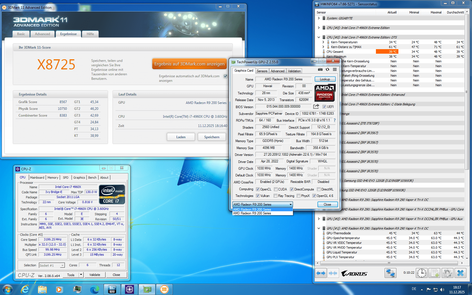Click the Lookup button in GPU-Z
This screenshot has width=472, height=295.
pyautogui.click(x=325, y=79)
